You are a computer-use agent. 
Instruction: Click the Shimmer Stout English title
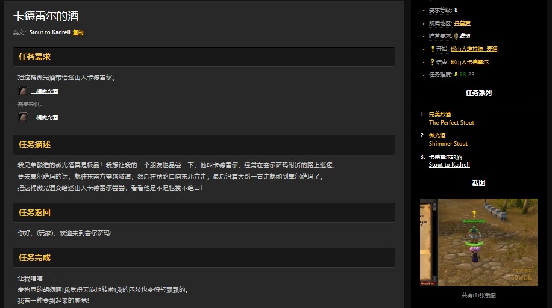tap(448, 144)
